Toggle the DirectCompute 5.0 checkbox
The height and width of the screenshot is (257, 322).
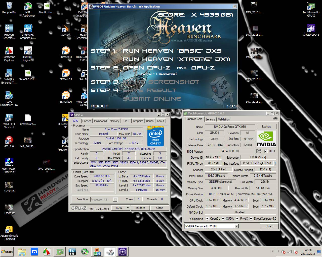tap(251, 218)
